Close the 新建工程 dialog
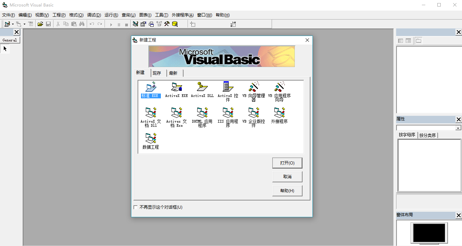 pos(307,40)
